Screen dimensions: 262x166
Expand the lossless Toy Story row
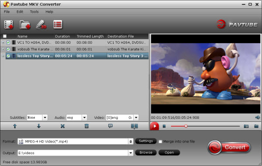3,56
